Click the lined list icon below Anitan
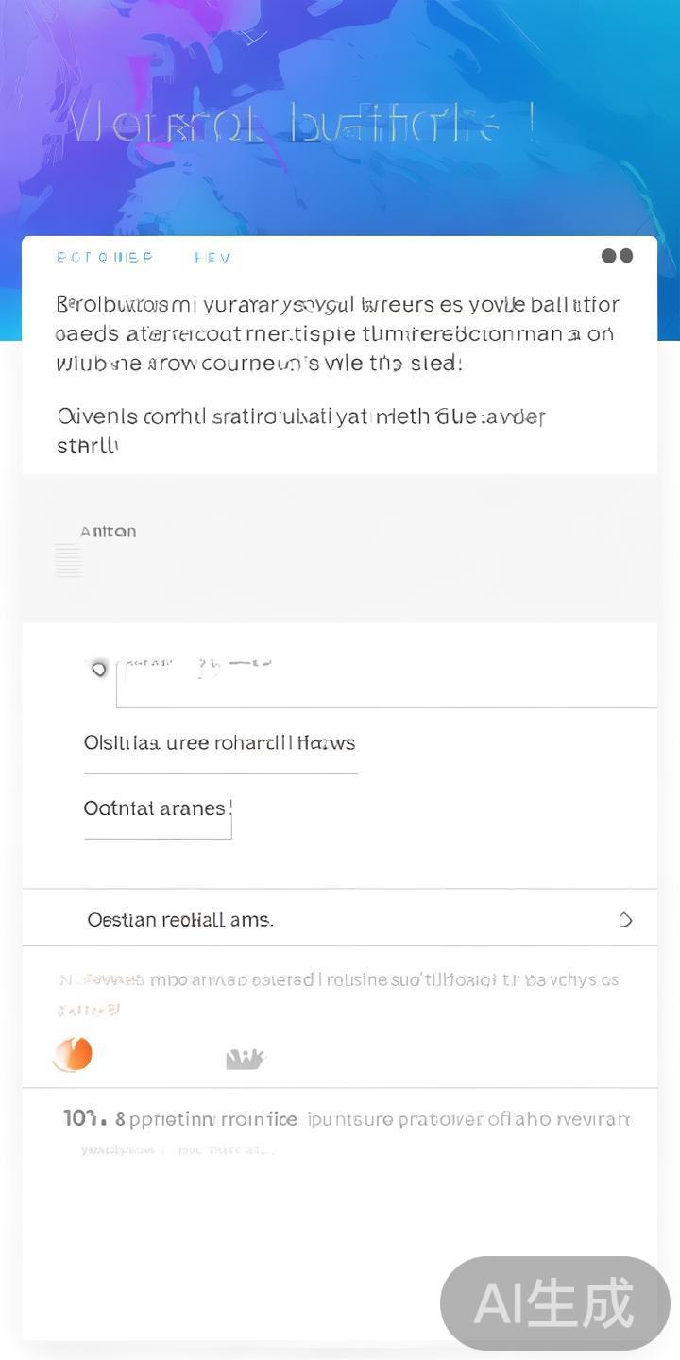 point(68,561)
